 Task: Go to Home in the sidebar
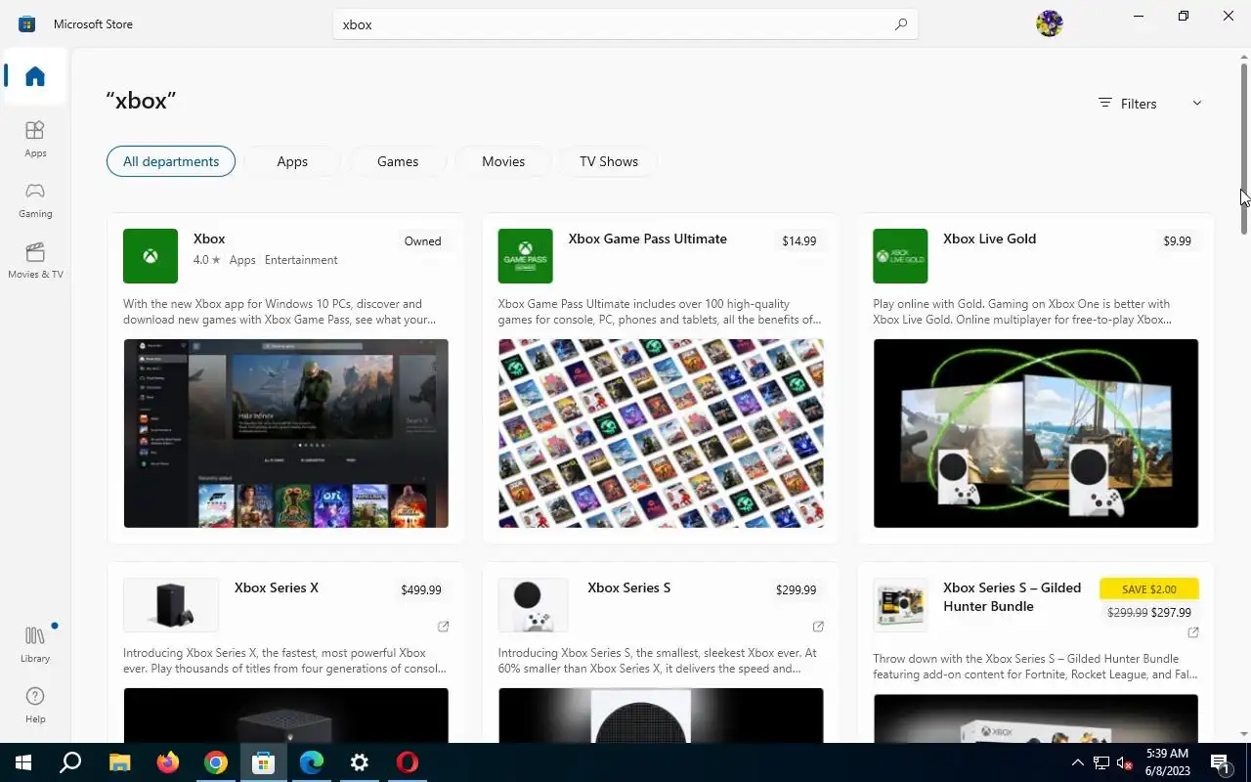(x=35, y=76)
